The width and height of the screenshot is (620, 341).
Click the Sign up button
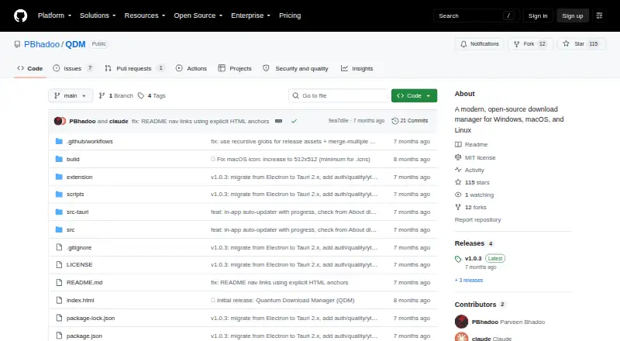click(x=573, y=15)
